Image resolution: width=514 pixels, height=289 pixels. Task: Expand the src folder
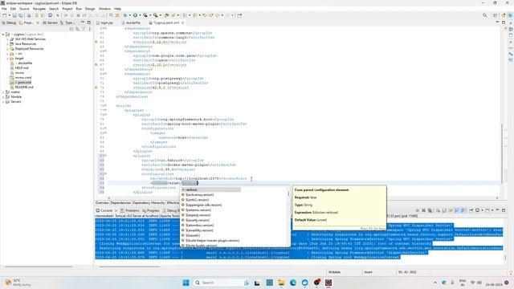pyautogui.click(x=7, y=54)
